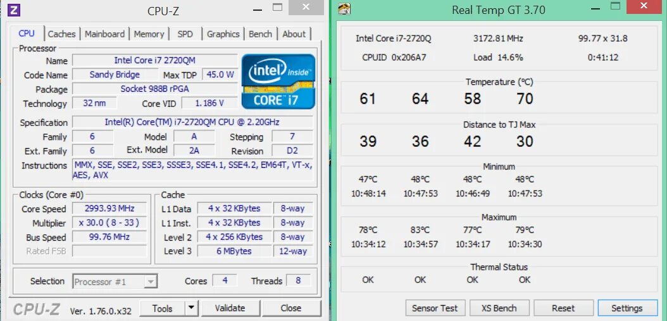Click the Validate button

(x=230, y=308)
